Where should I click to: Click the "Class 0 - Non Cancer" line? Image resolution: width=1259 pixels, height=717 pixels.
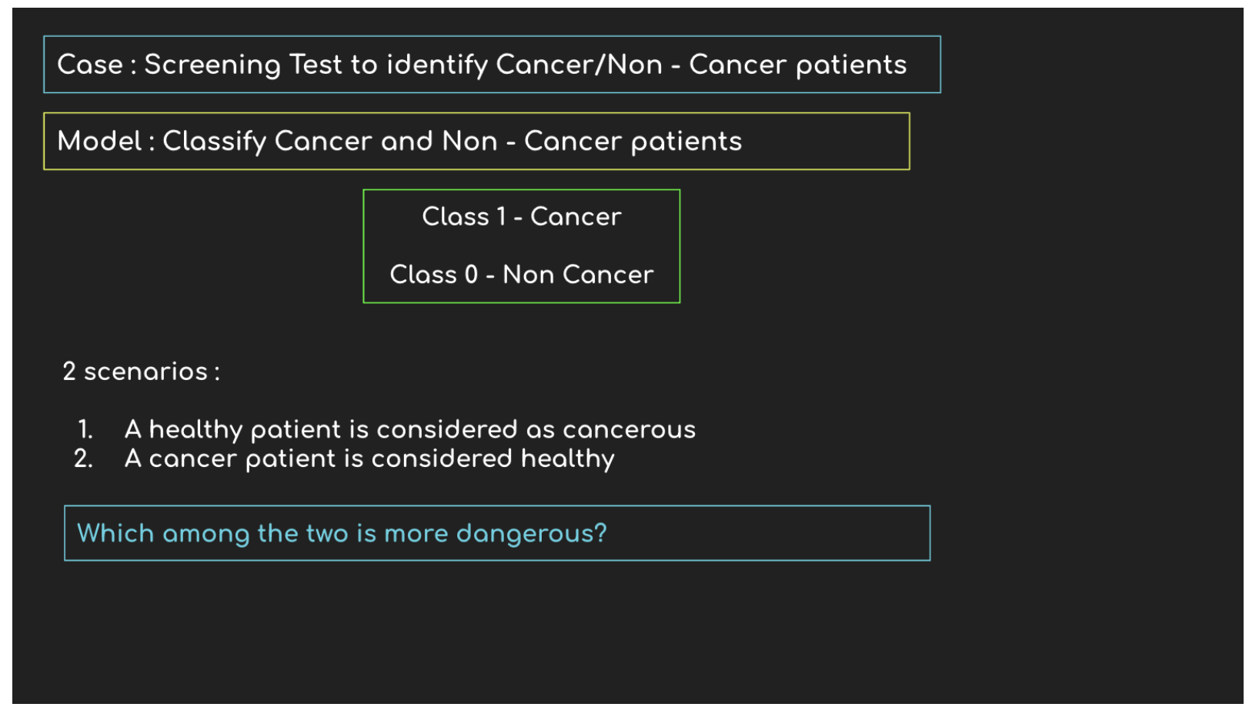(521, 275)
